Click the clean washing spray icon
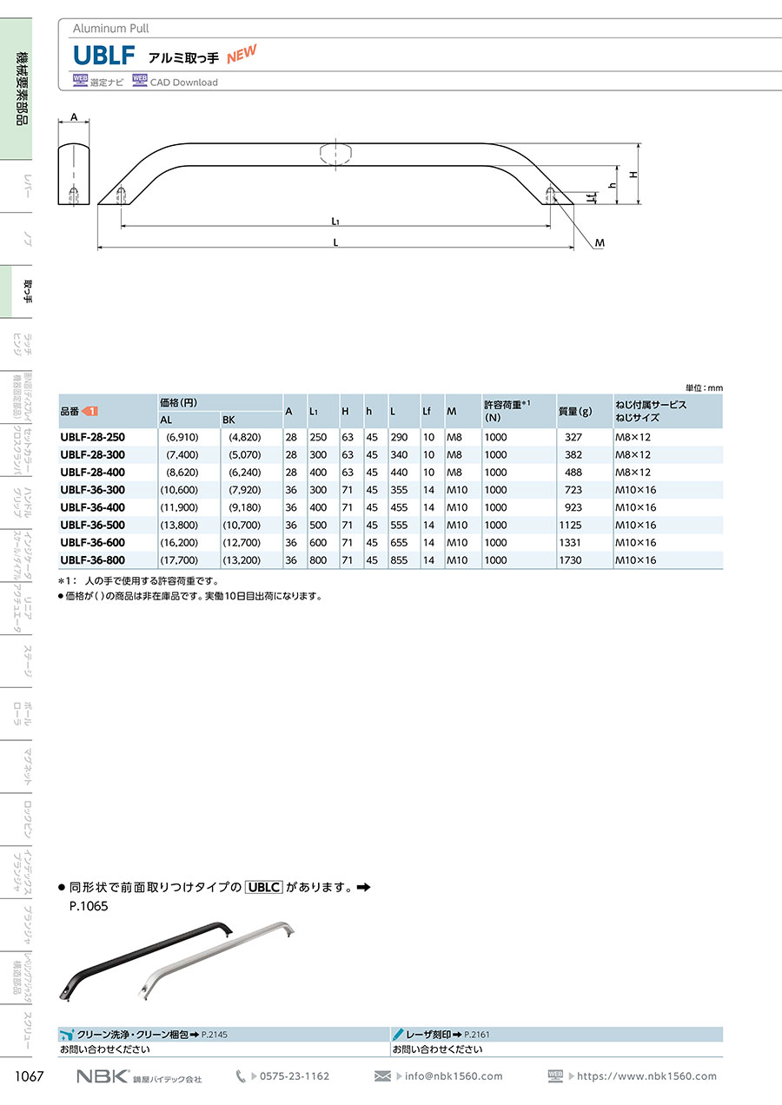This screenshot has width=782, height=1105. point(67,1035)
